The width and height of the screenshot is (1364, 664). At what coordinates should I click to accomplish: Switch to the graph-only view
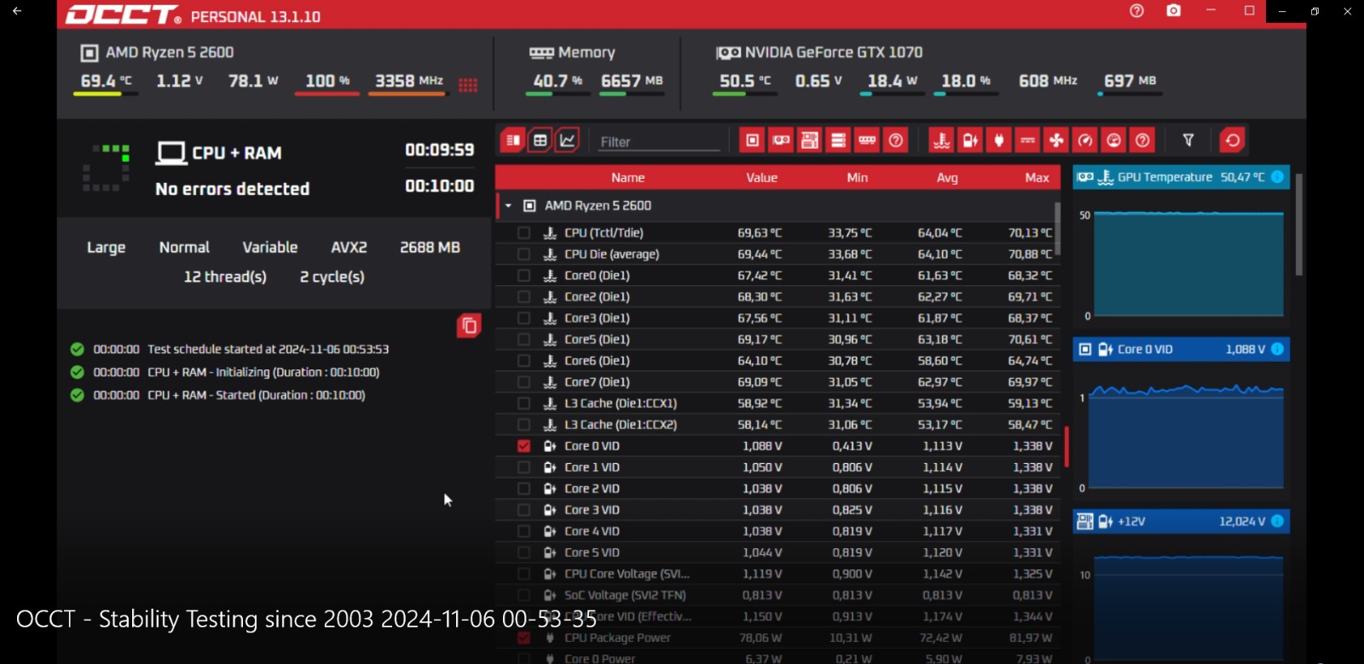(x=567, y=140)
